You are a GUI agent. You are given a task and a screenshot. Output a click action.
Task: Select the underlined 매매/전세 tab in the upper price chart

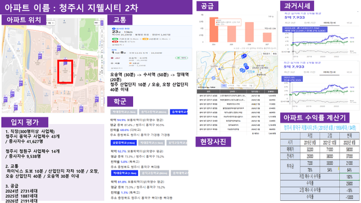329,23
